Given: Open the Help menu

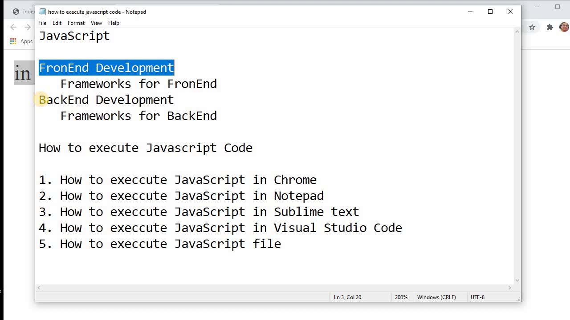Looking at the screenshot, I should tap(114, 23).
